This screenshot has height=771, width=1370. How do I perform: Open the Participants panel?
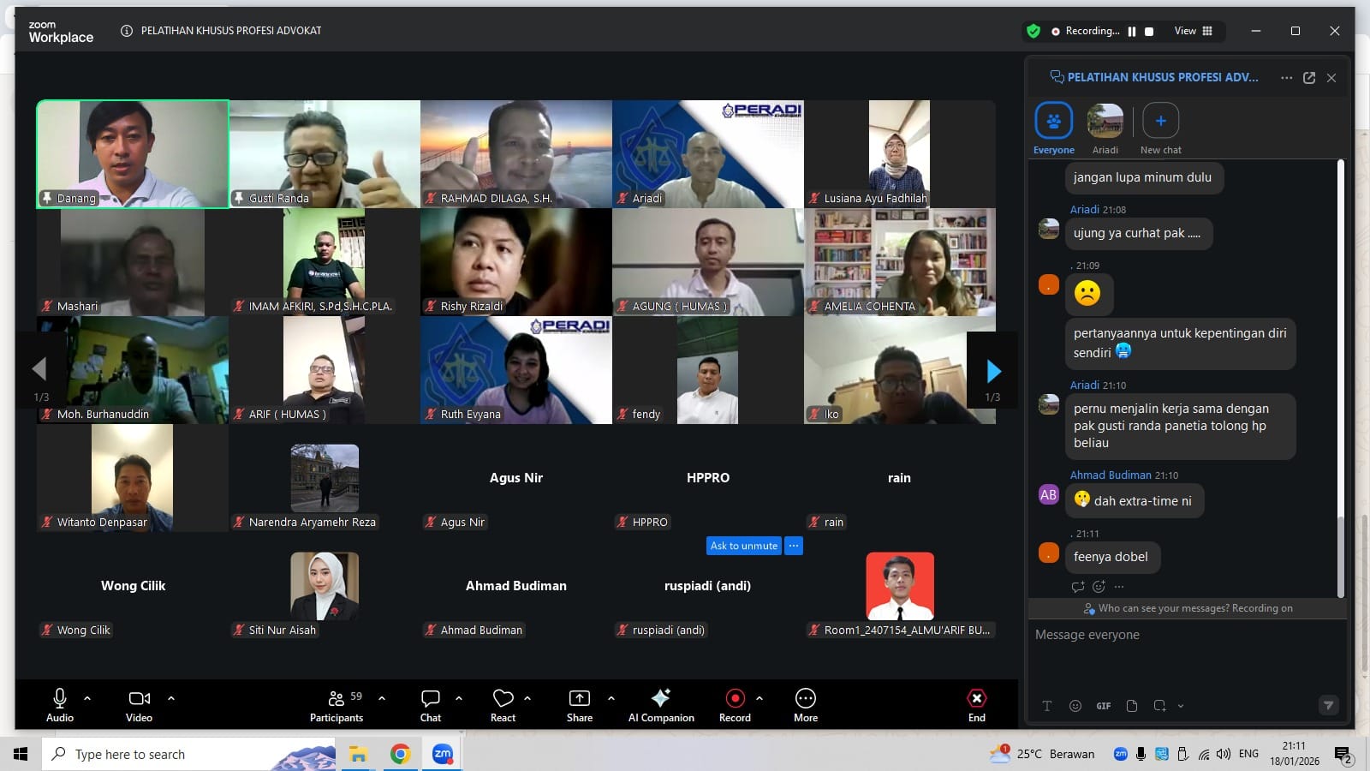click(x=336, y=705)
